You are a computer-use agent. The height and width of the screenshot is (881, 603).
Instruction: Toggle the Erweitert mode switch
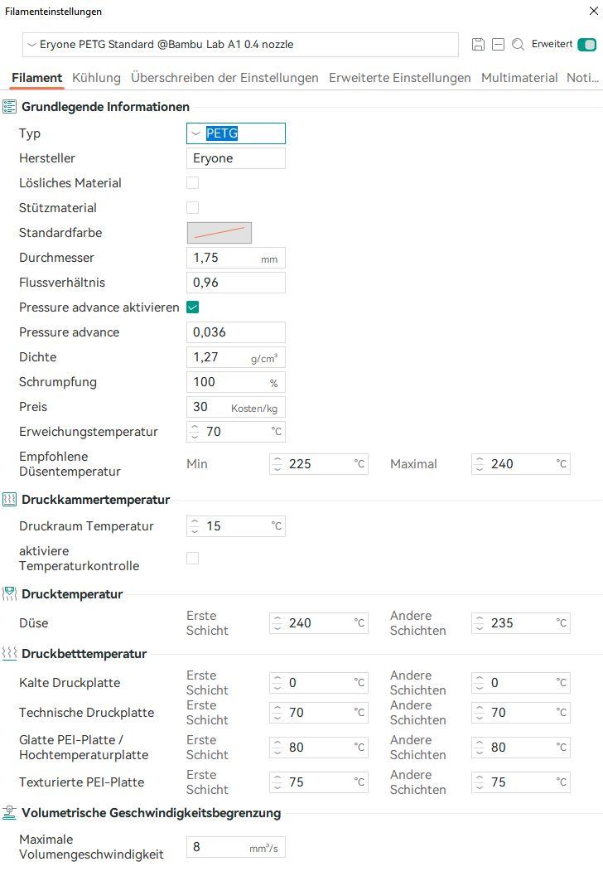tap(586, 45)
